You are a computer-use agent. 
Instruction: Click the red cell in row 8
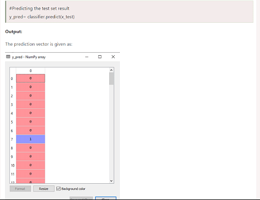30,148
